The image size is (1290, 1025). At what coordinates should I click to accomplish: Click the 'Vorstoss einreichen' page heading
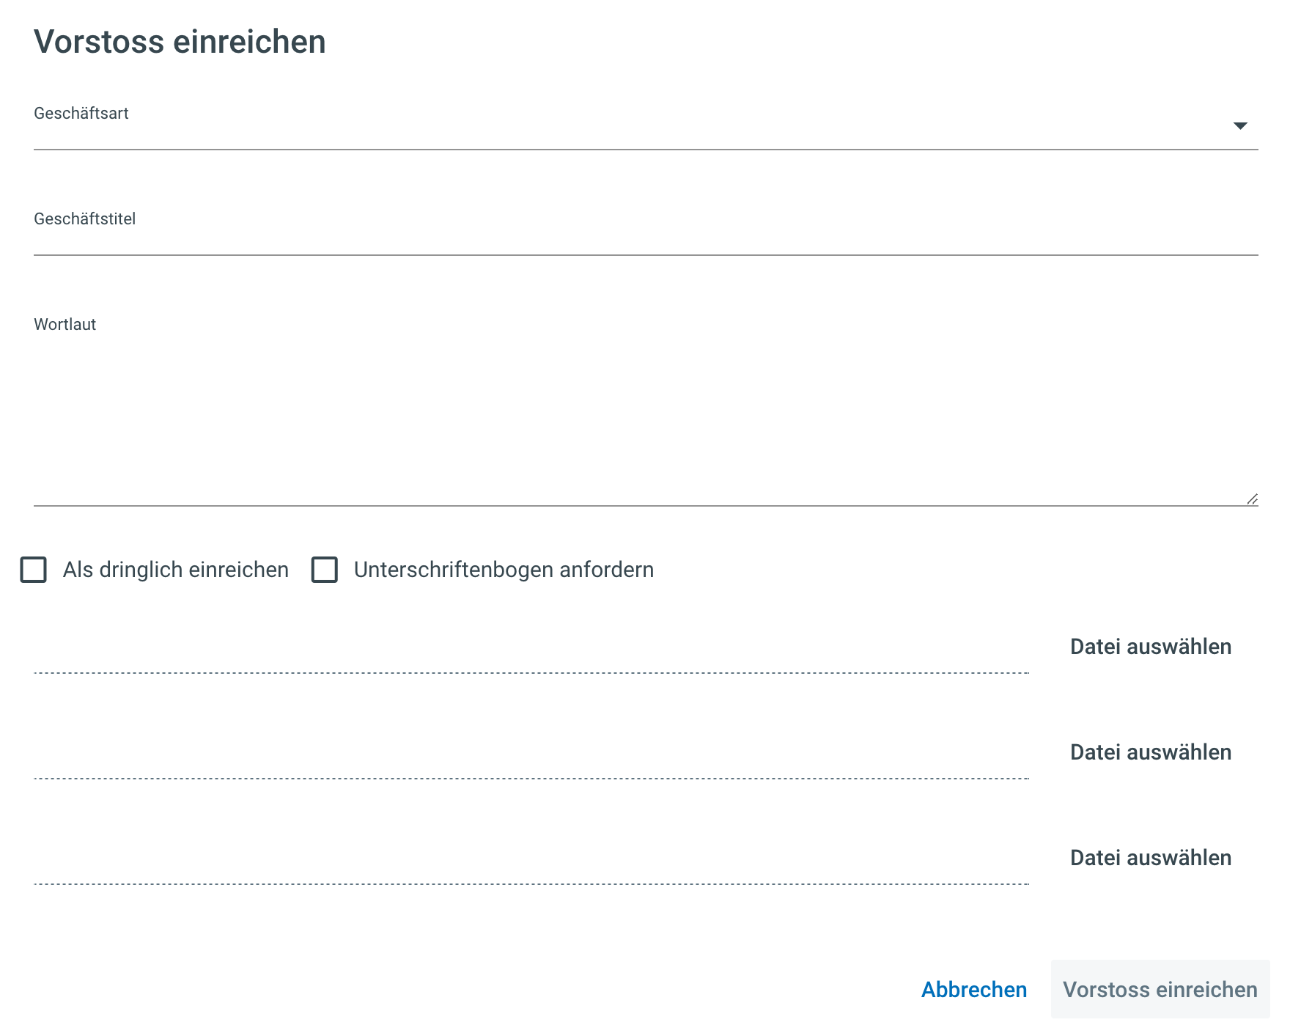(180, 42)
